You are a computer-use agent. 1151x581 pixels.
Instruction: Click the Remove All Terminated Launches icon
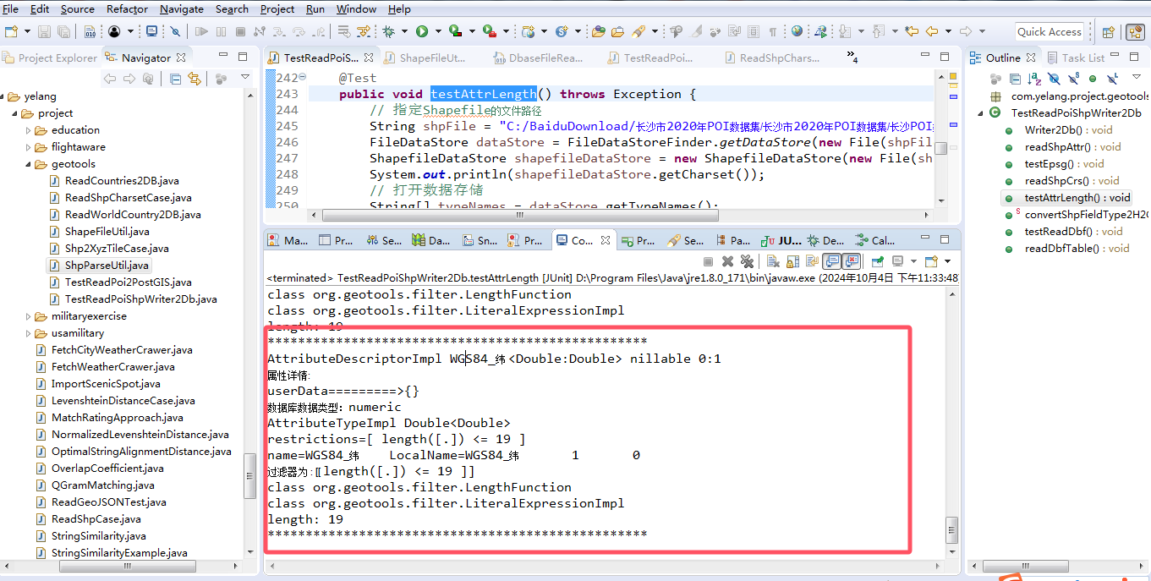(747, 261)
